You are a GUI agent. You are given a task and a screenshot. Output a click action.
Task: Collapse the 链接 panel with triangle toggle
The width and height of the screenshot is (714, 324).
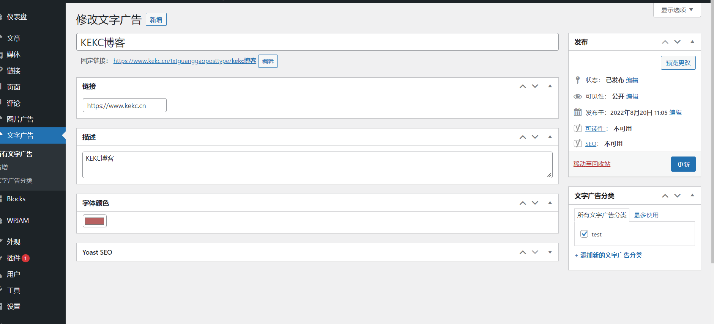coord(550,86)
